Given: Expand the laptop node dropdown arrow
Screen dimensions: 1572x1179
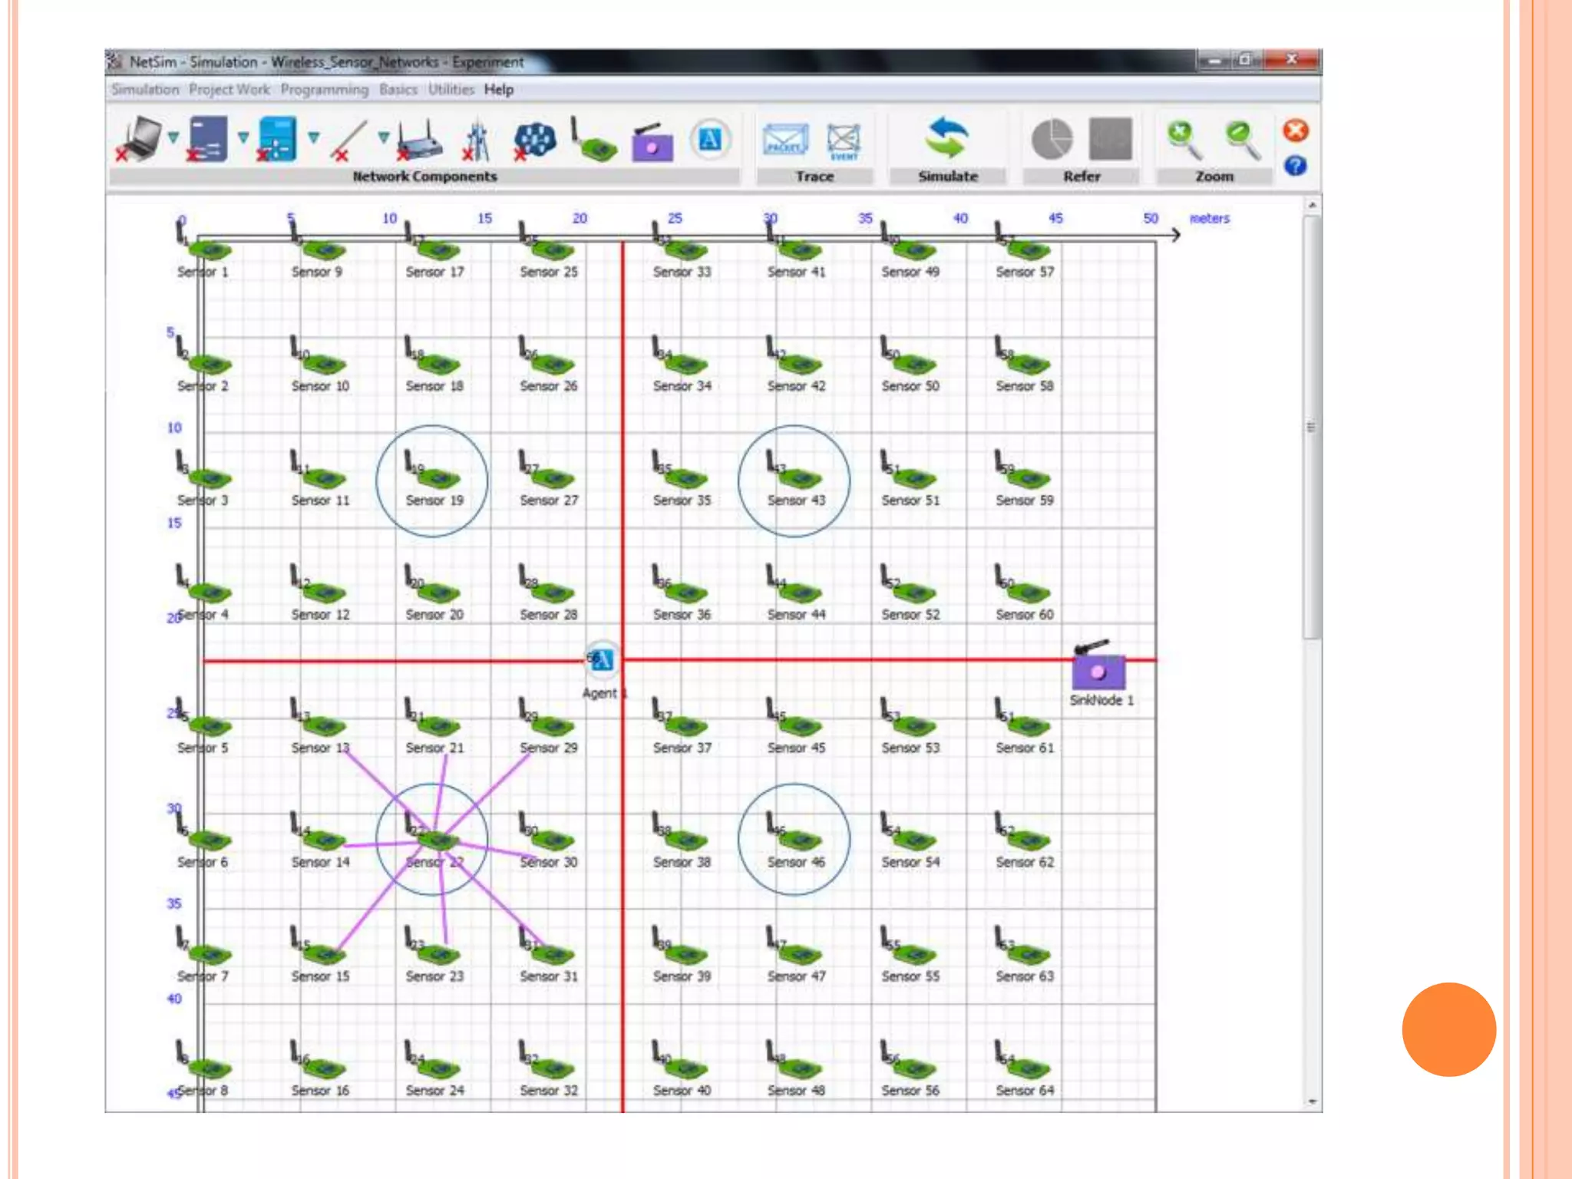Looking at the screenshot, I should coord(173,137).
